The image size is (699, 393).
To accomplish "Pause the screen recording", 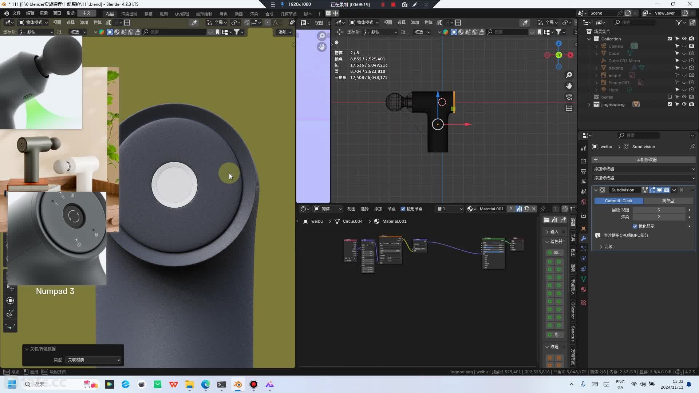I will 383,4.
